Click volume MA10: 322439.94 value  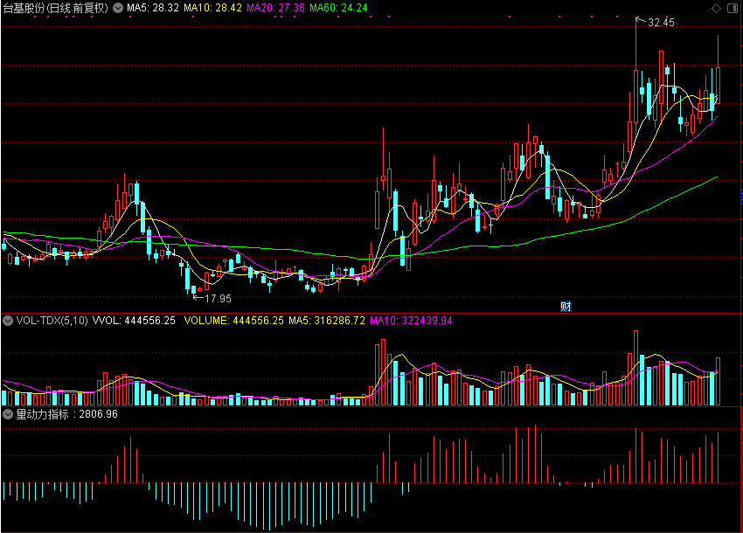(411, 321)
